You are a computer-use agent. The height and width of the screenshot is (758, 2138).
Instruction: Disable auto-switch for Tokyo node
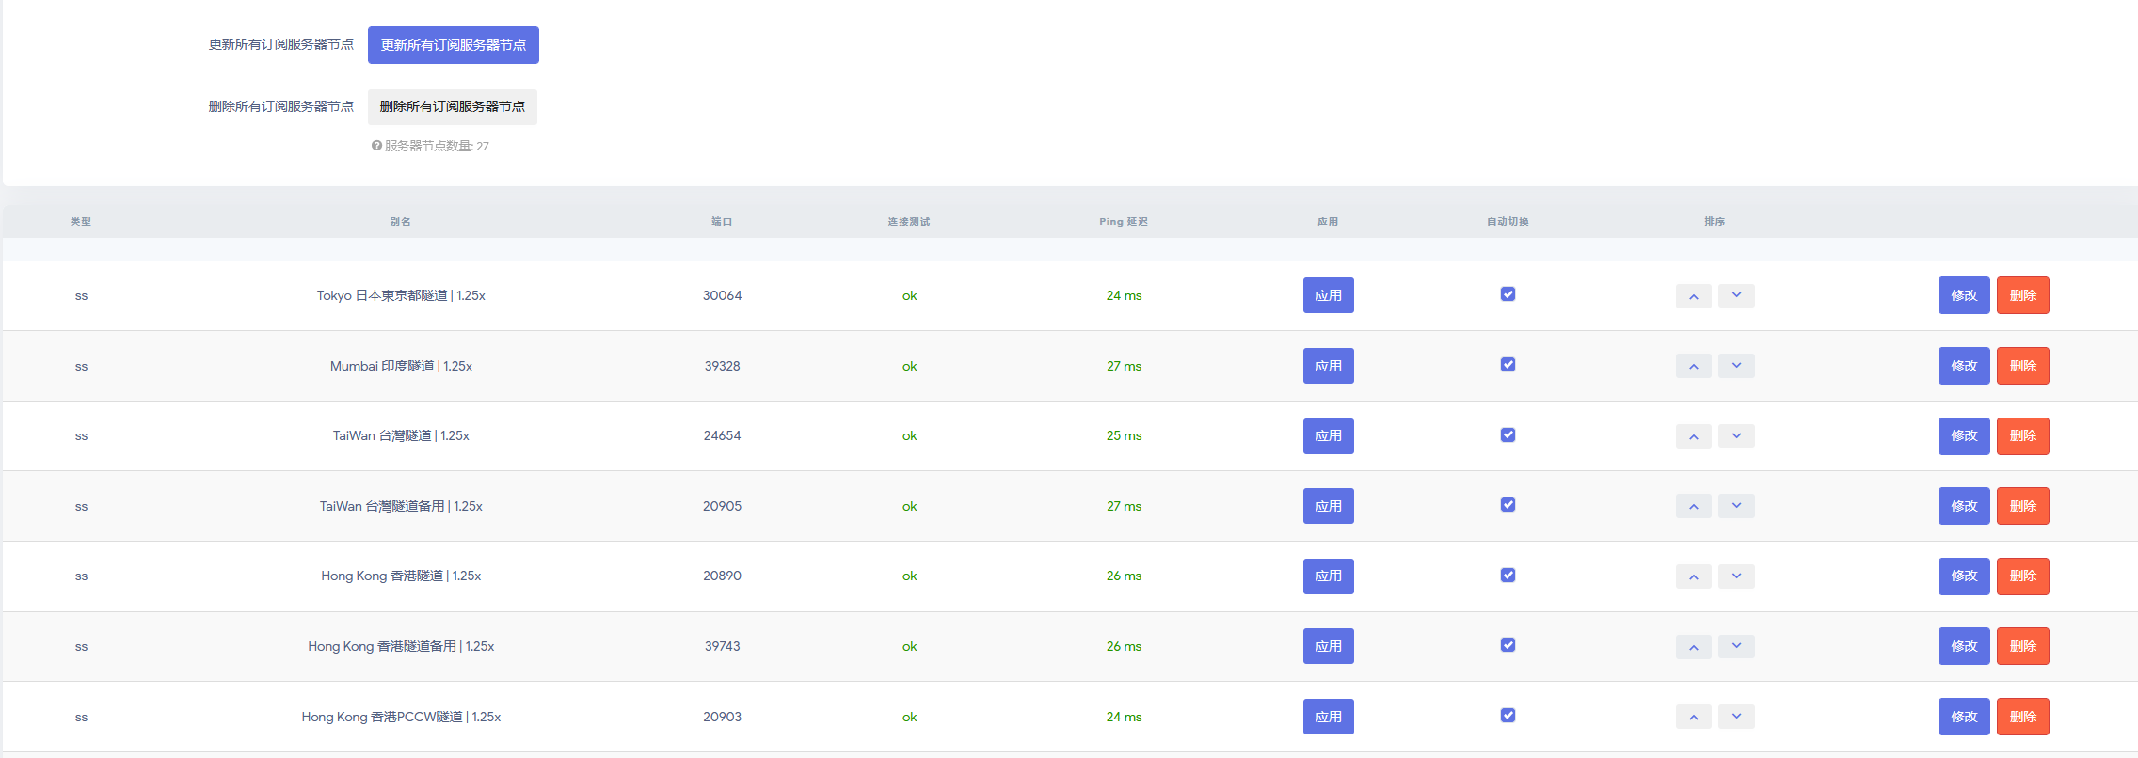(1508, 294)
